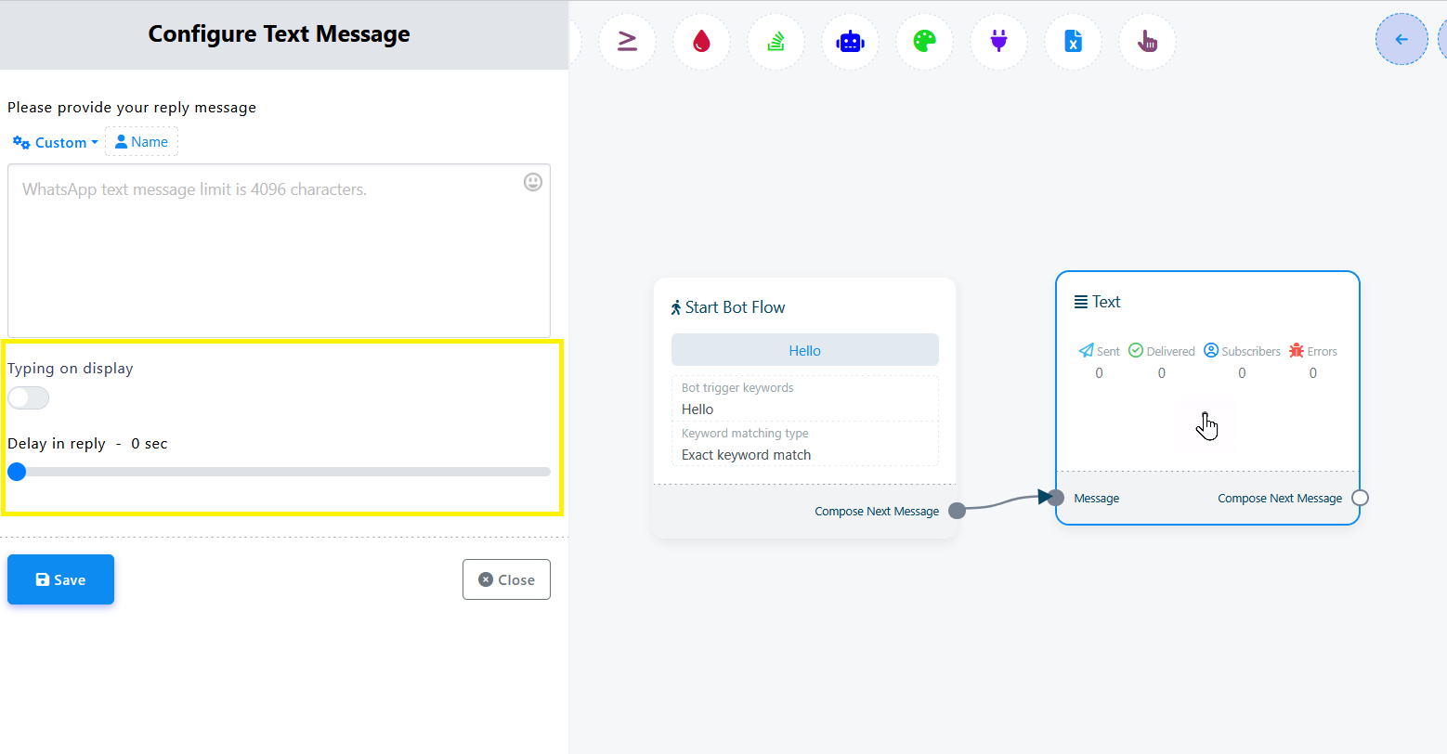Click the Text node's Compose Next Message output port

[x=1360, y=498]
